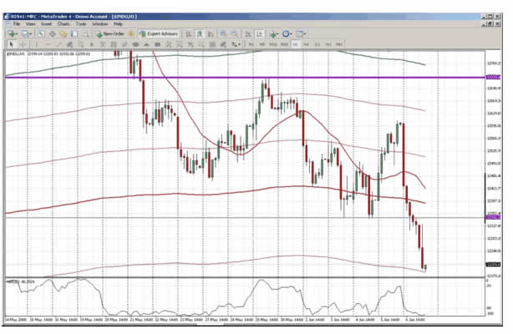Zoom out of the chart

tap(234, 33)
